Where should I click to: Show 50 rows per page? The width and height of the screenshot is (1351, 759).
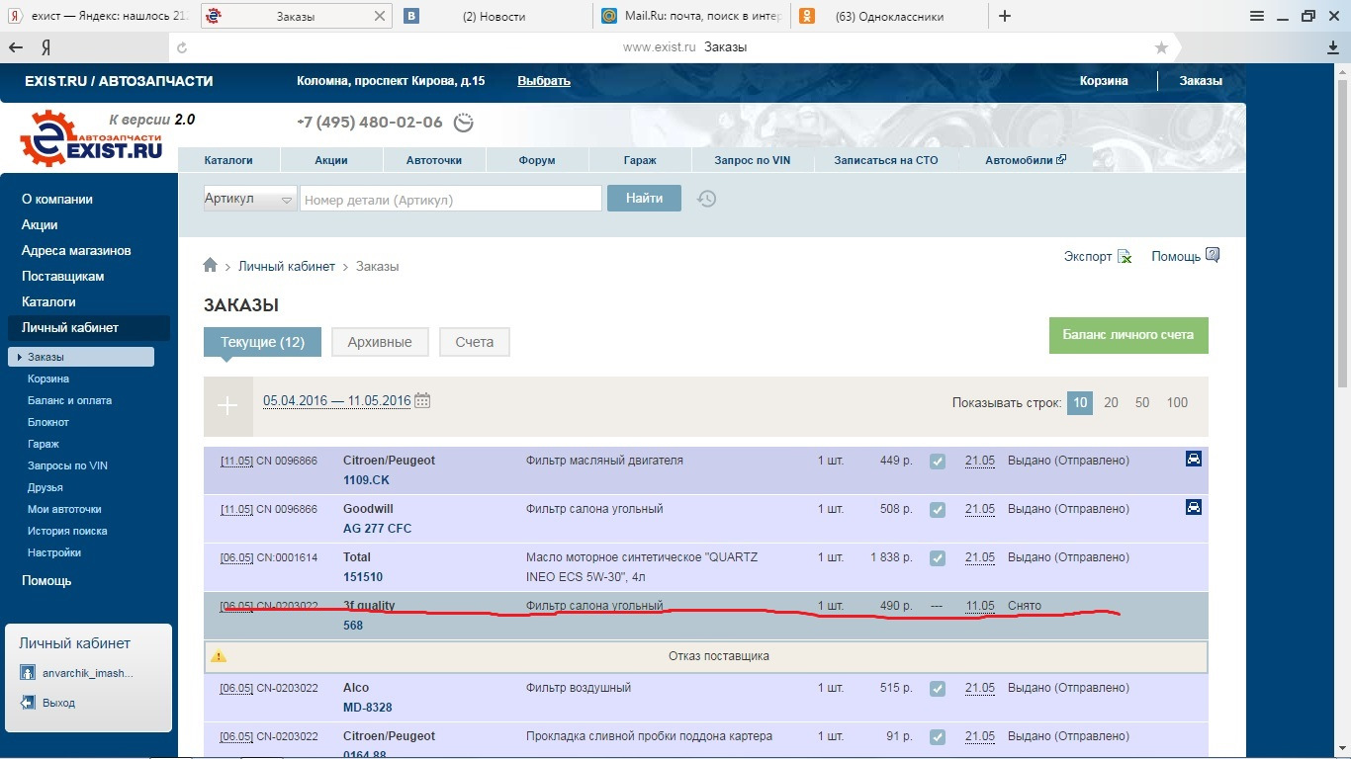tap(1142, 402)
